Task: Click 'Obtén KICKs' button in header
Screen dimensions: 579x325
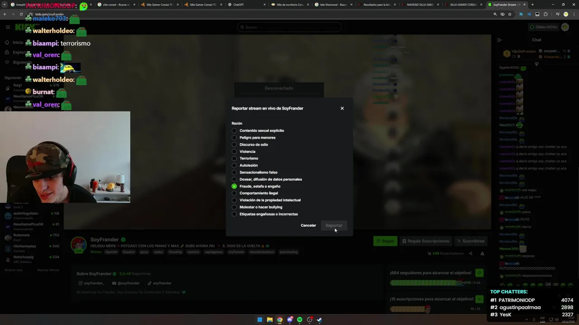Action: click(x=543, y=27)
